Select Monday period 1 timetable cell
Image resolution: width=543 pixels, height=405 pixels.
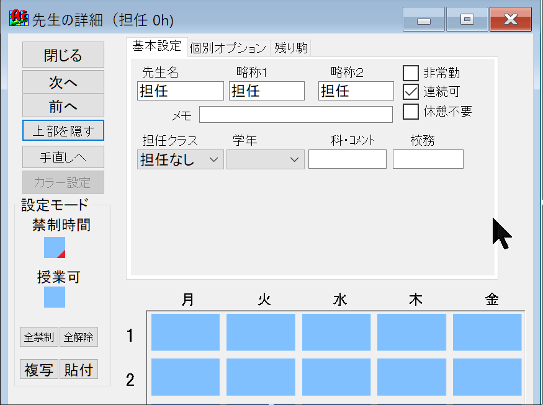(x=186, y=332)
